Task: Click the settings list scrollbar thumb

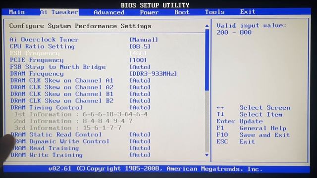Action: 207,60
